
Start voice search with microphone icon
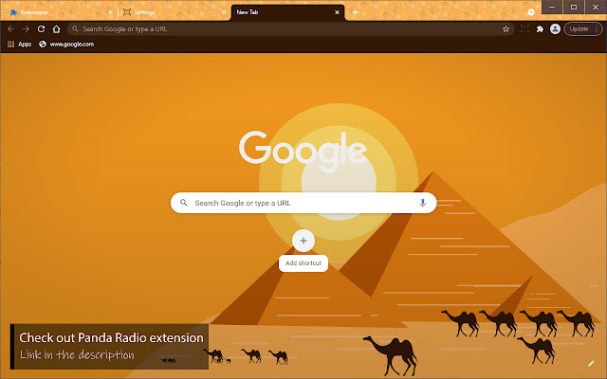point(423,203)
